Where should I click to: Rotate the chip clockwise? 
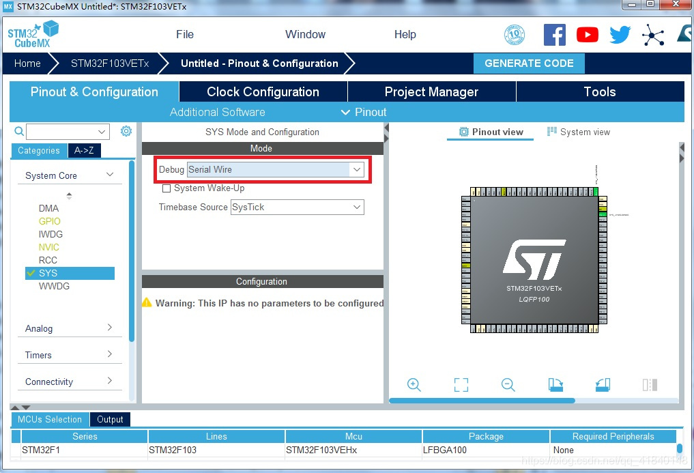(x=555, y=384)
